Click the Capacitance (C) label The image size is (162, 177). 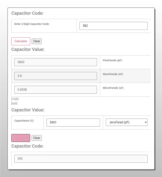click(24, 121)
